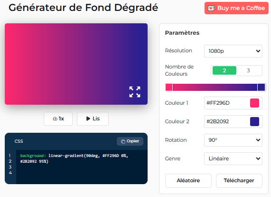
Task: Select 3 colors option
Action: 248,70
